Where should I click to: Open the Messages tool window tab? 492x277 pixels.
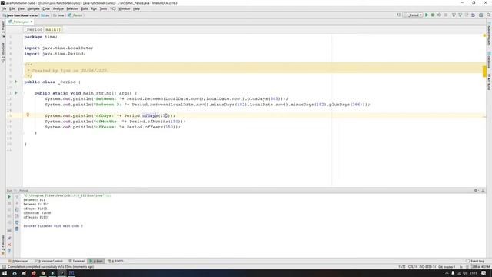pos(18,261)
